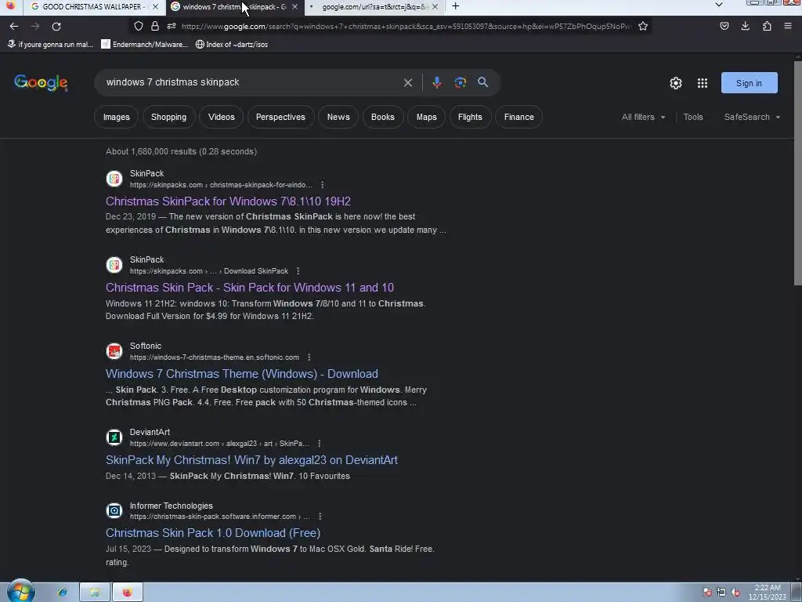Filter results by Shopping
The width and height of the screenshot is (802, 602).
click(169, 118)
